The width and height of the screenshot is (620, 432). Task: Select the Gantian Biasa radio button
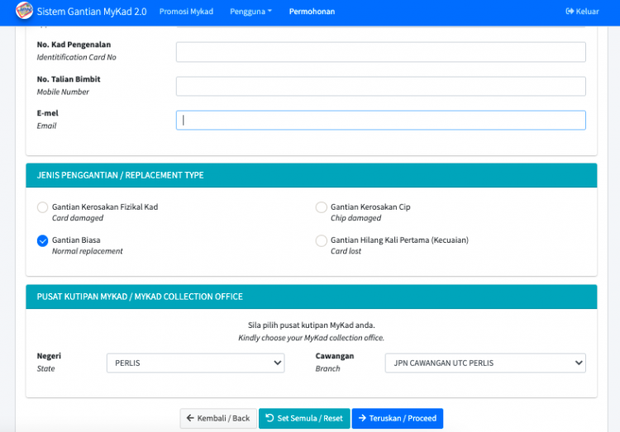(42, 240)
